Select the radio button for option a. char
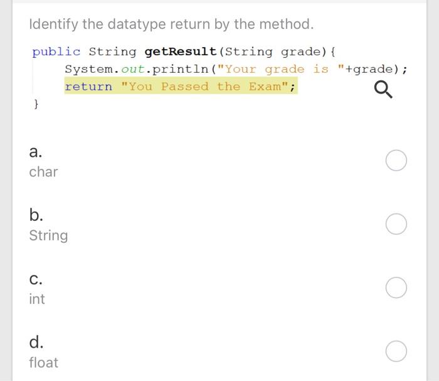439x381 pixels. point(396,160)
